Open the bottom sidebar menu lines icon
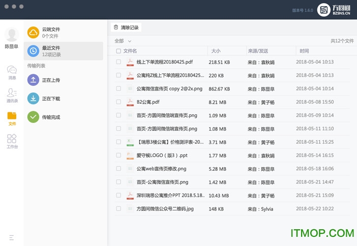357x246 pixels. point(12,237)
